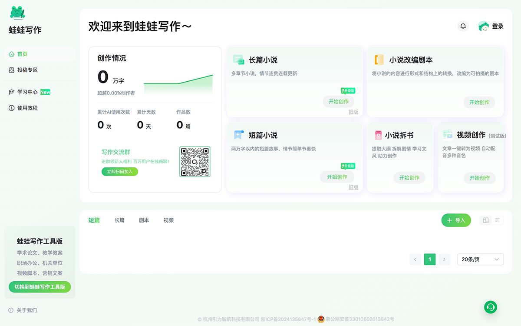Image resolution: width=521 pixels, height=326 pixels.
Task: Click the frog avatar next to 登录
Action: point(483,27)
